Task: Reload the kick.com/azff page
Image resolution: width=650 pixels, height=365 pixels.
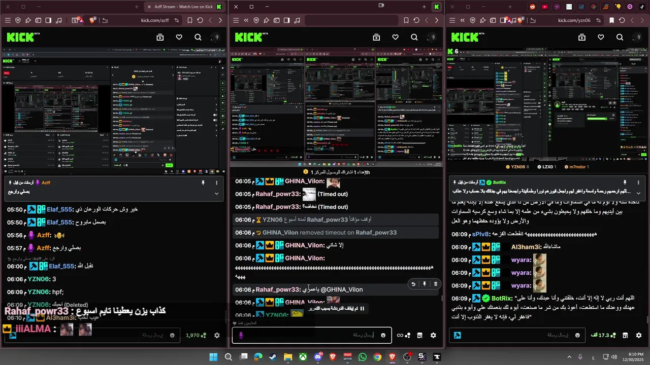Action: [200, 20]
